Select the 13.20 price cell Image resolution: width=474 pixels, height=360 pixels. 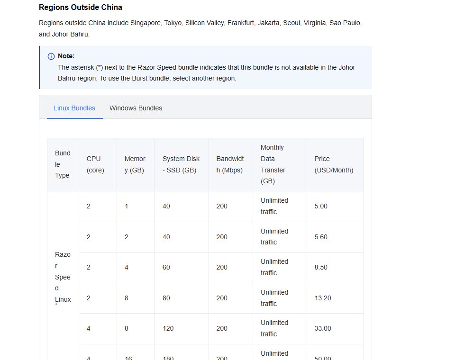tap(335, 298)
